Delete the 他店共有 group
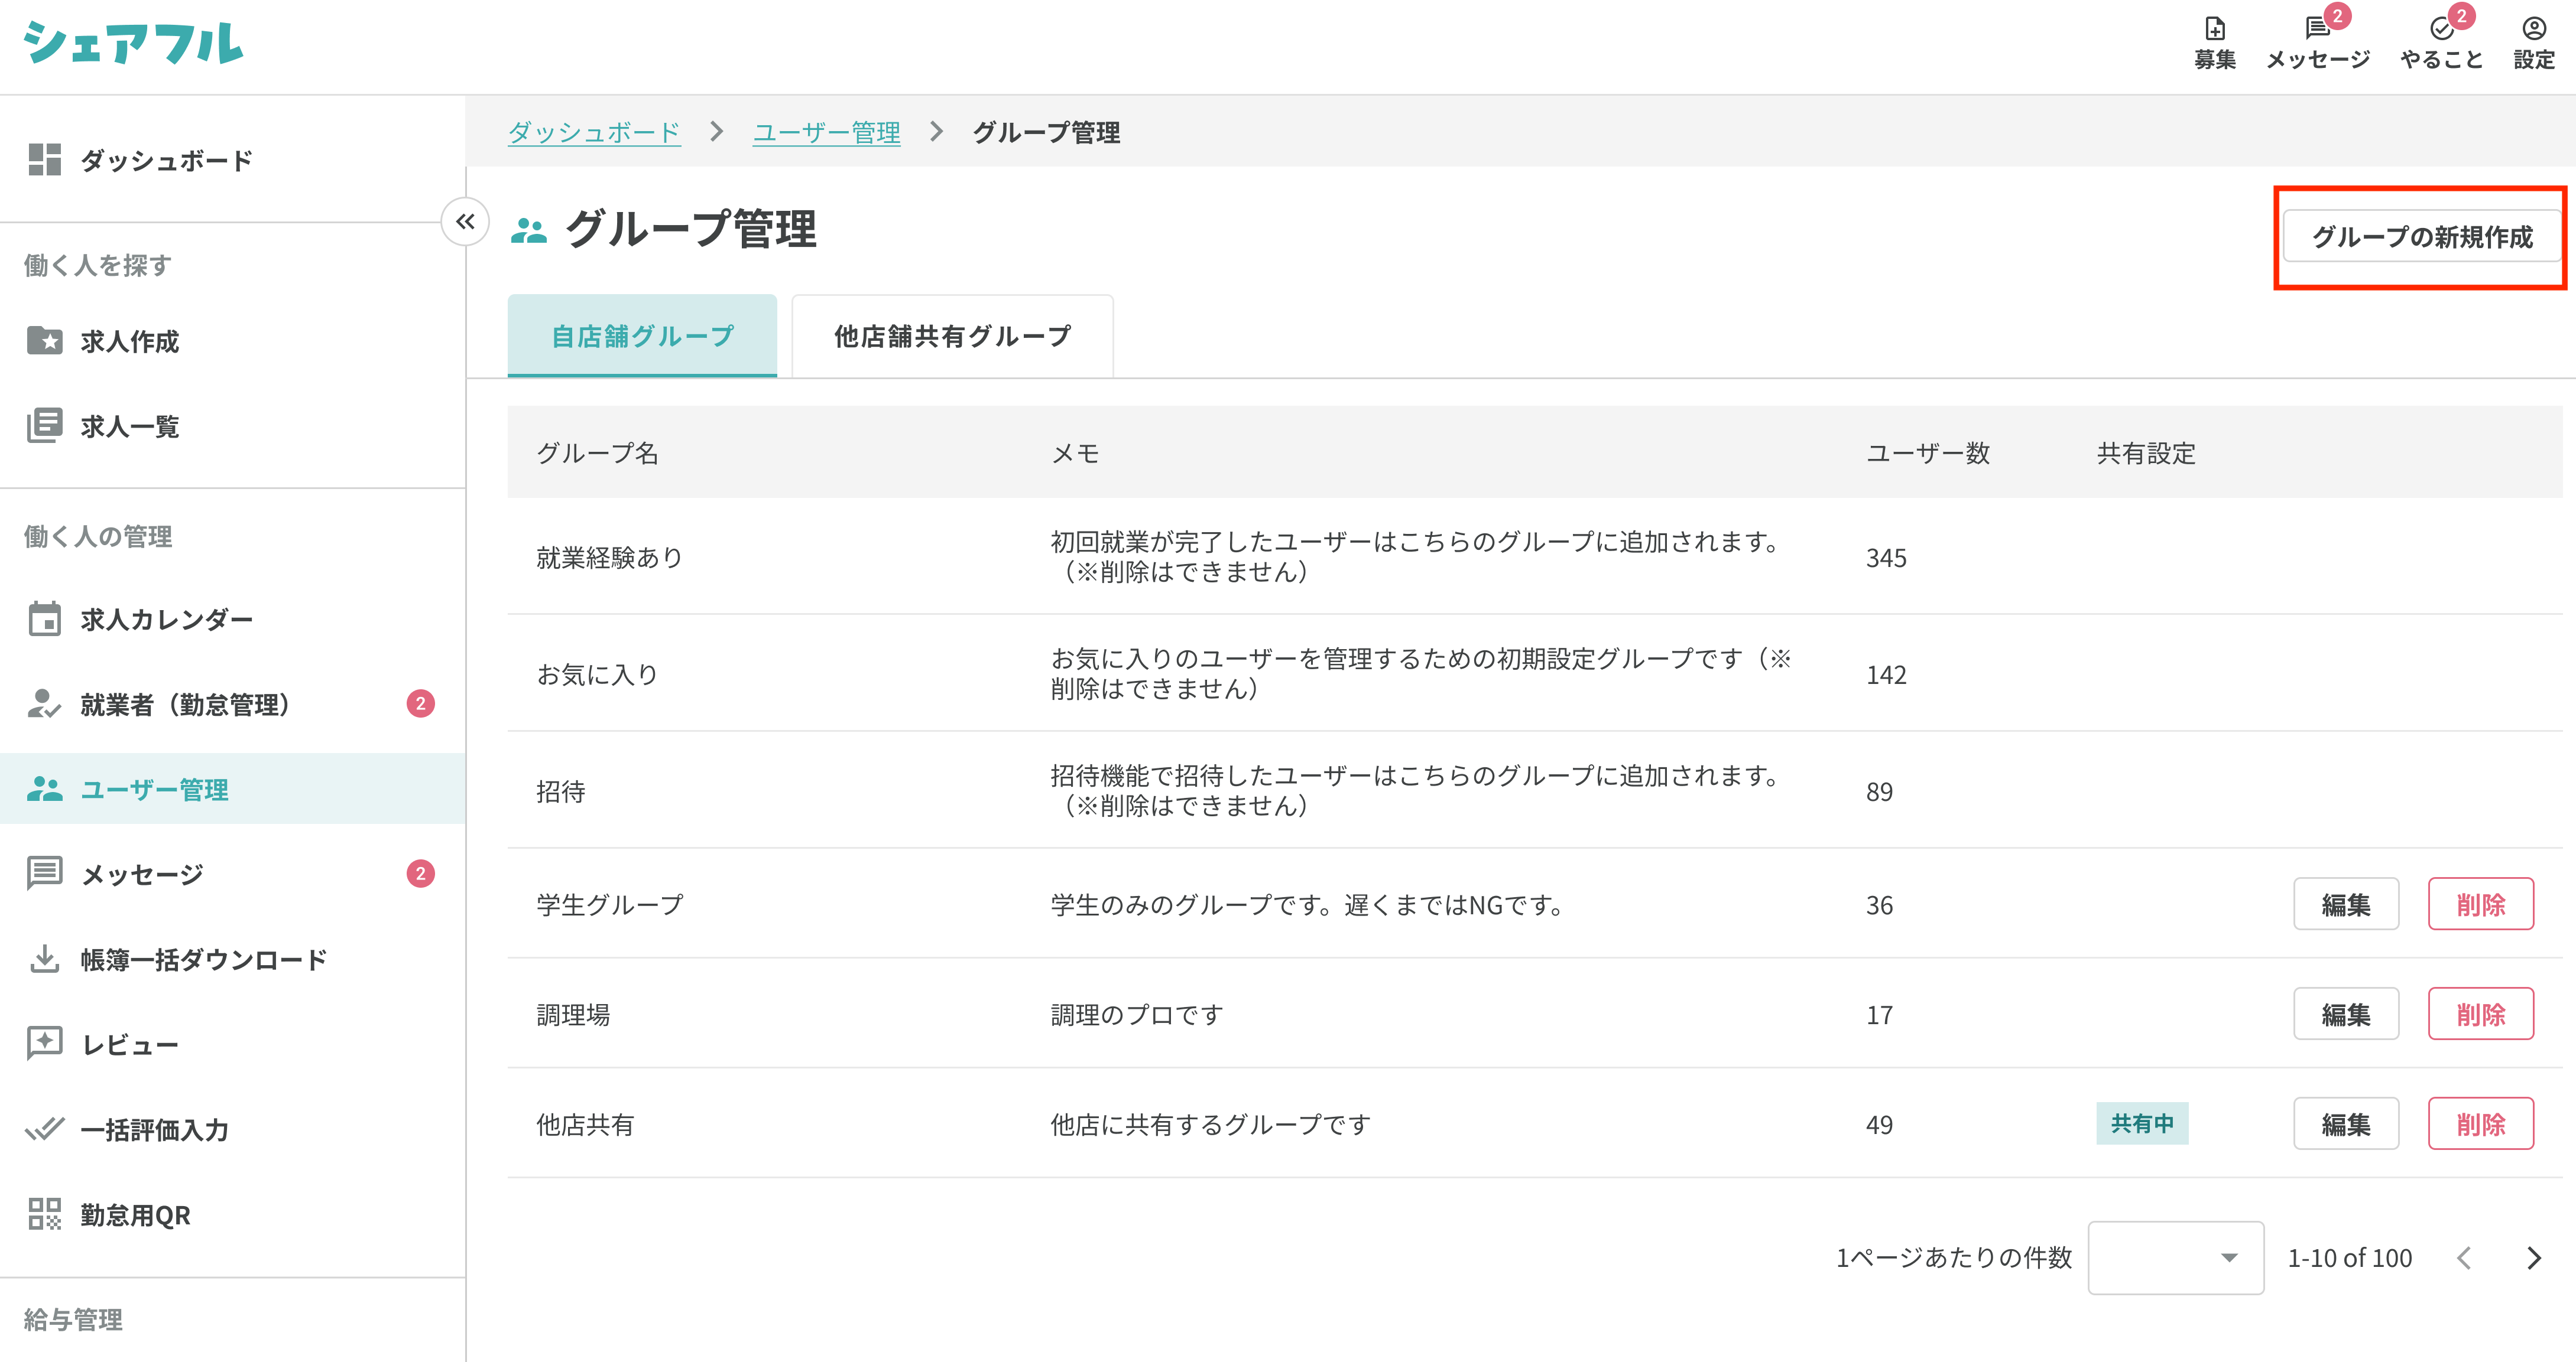 [x=2480, y=1123]
